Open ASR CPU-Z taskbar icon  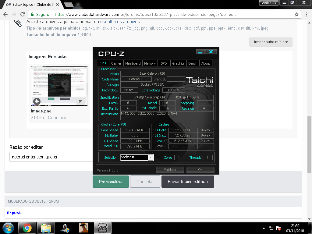[x=103, y=228]
